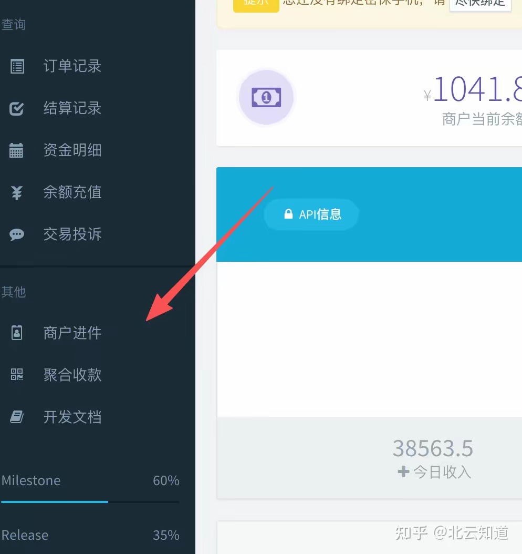Click the 交易投诉 speech bubble icon
Screen dimensions: 522x554
pyautogui.click(x=17, y=234)
